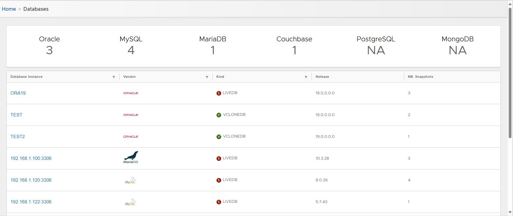The height and width of the screenshot is (216, 513).
Task: Open the Vendor column filter
Action: 207,77
